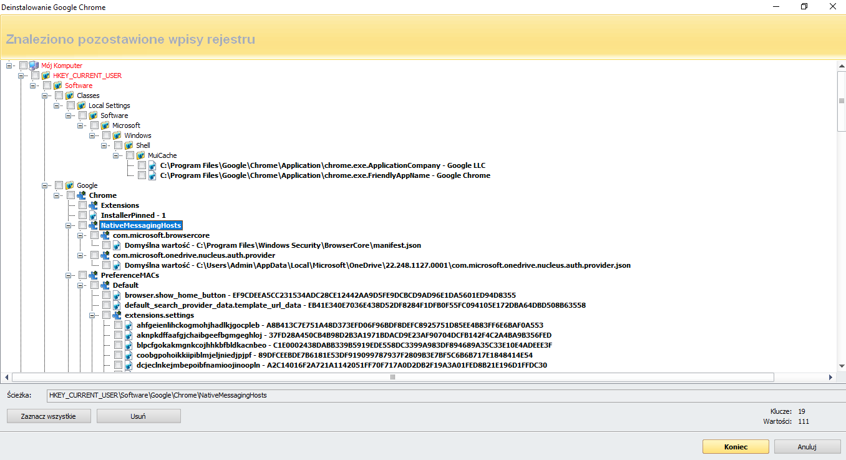846x460 pixels.
Task: Click the browser.show_home_button value icon
Action: pyautogui.click(x=117, y=295)
